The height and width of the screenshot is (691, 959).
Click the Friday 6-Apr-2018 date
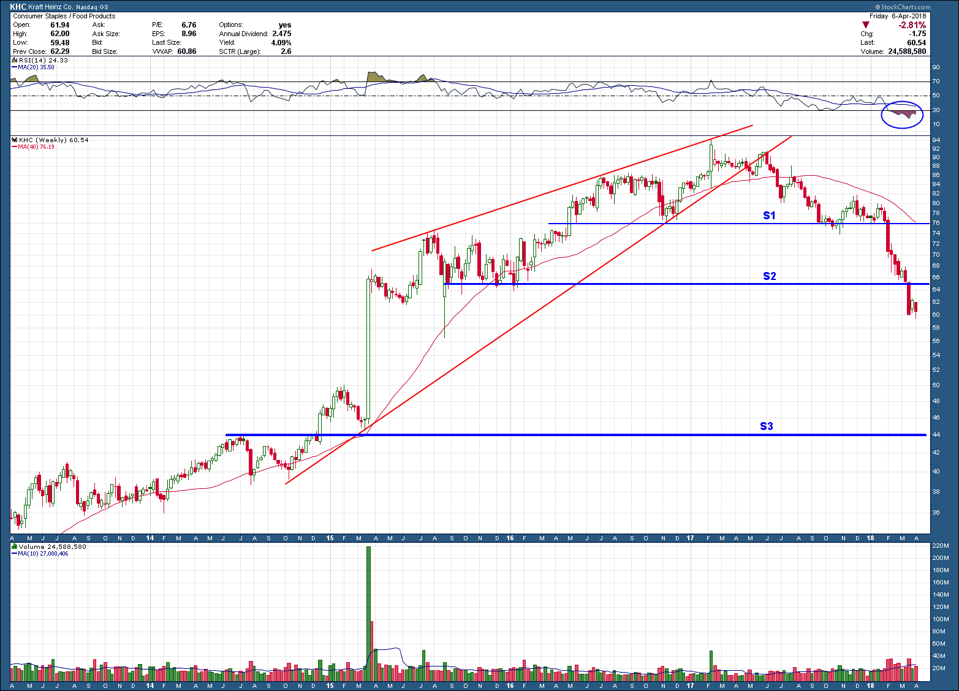coord(898,16)
